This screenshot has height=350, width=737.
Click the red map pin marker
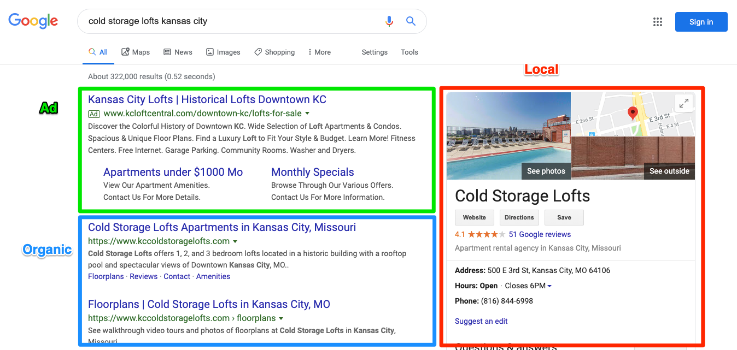click(x=633, y=113)
